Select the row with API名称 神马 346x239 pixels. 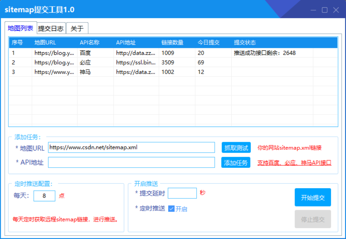click(173, 72)
